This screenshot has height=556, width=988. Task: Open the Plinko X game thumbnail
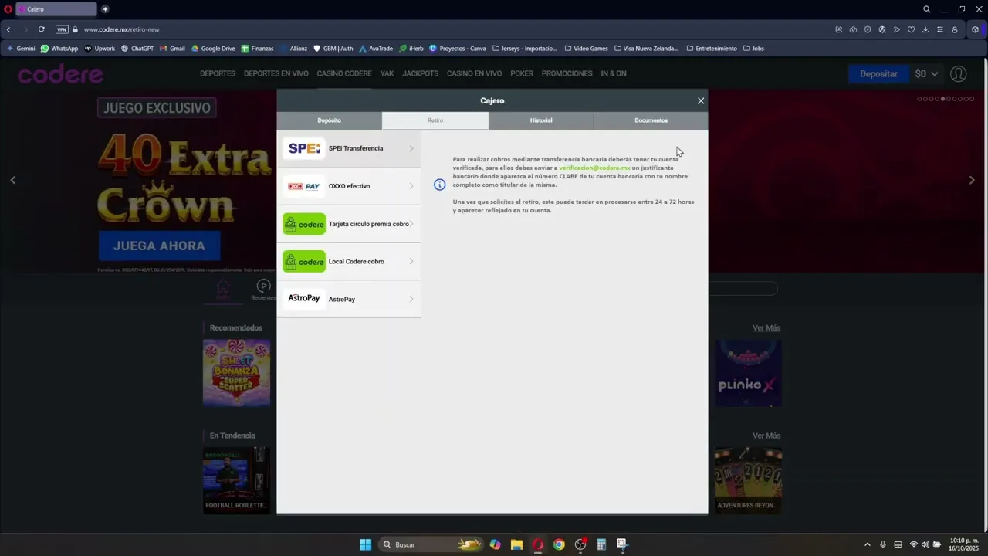point(747,373)
